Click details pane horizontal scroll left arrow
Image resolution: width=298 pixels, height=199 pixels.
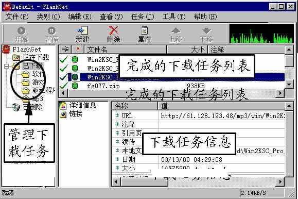tap(116, 181)
